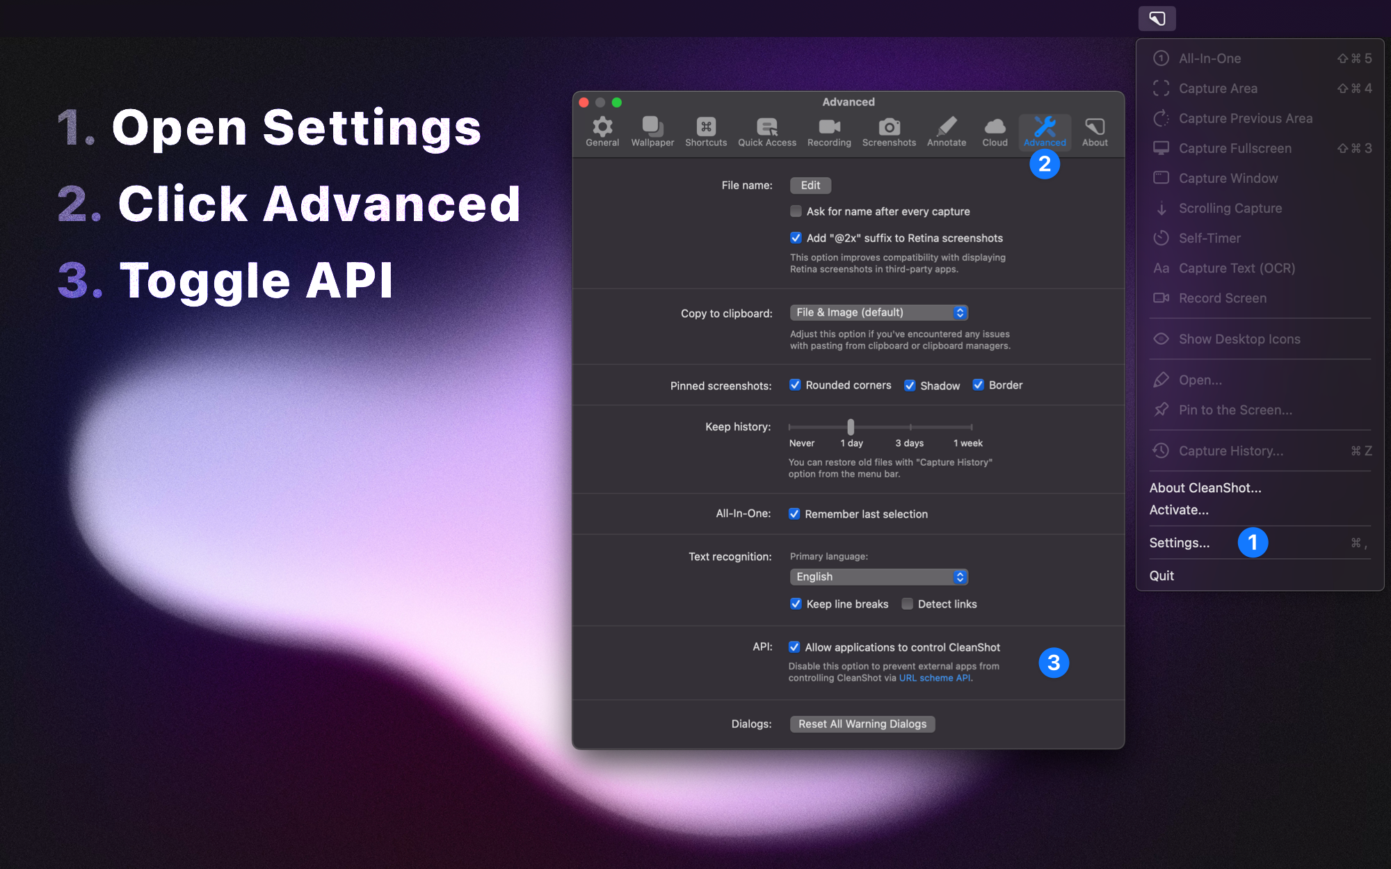Click the Keep history slider handle
1391x869 pixels.
pos(851,427)
